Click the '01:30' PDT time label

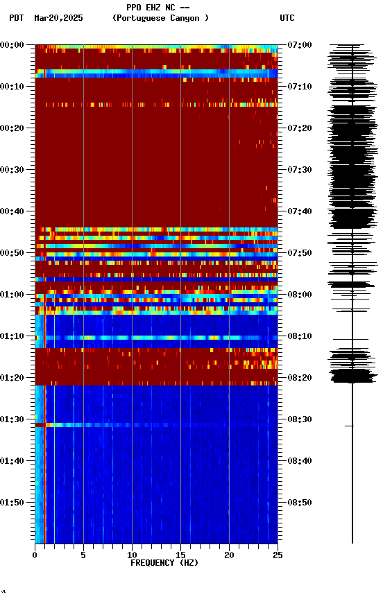click(x=12, y=419)
